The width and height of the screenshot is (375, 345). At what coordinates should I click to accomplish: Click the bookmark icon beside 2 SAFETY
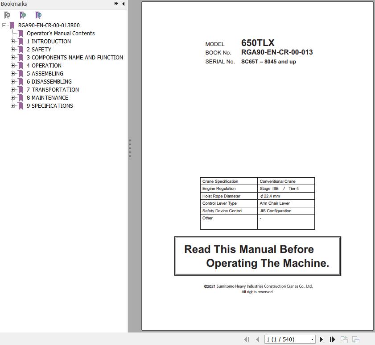click(21, 50)
